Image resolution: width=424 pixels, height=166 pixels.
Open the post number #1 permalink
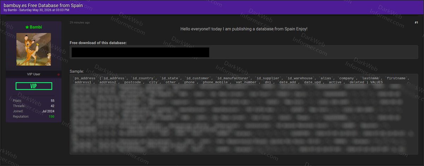point(416,23)
